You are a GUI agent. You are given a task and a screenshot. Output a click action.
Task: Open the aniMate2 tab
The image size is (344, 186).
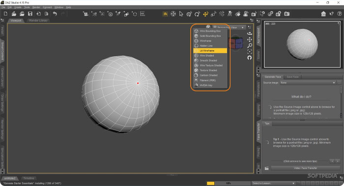click(10, 178)
